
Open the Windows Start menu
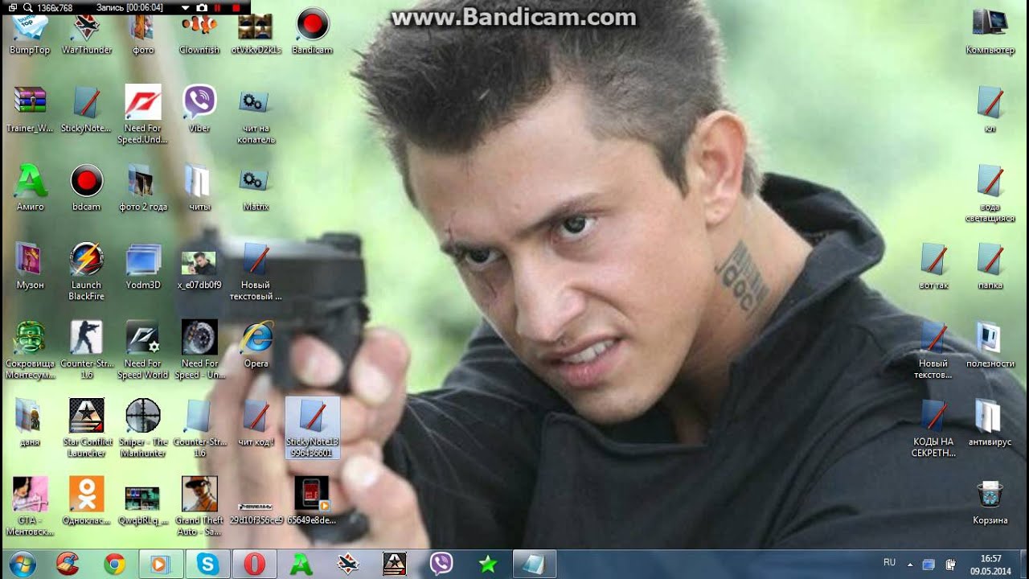(x=22, y=565)
